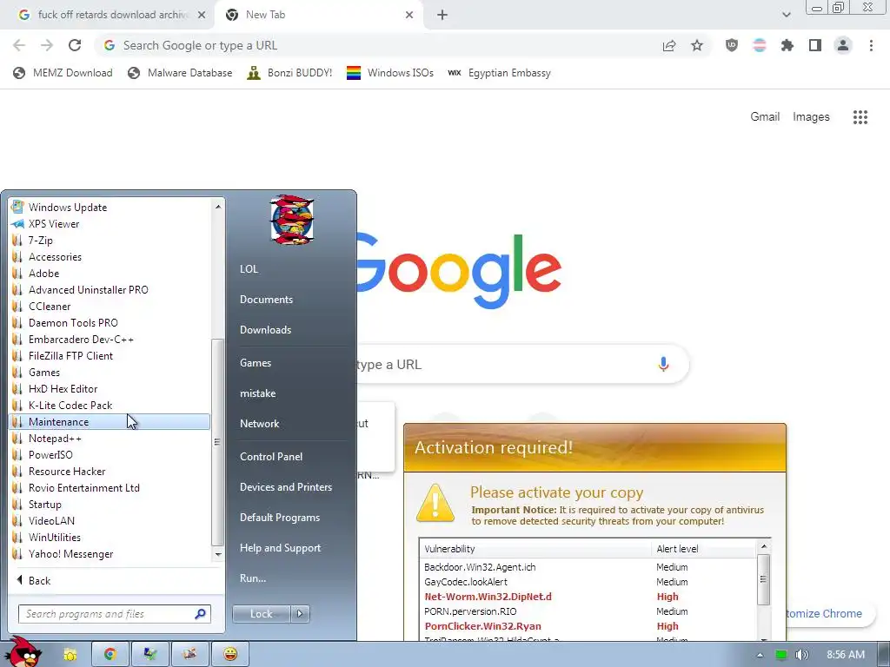This screenshot has height=667, width=890.
Task: Toggle the Chrome side panel icon
Action: pyautogui.click(x=815, y=45)
